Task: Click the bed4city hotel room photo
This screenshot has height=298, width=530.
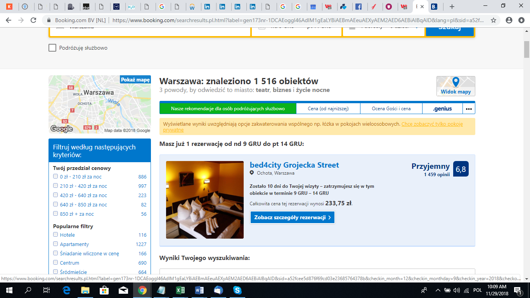Action: pyautogui.click(x=205, y=200)
